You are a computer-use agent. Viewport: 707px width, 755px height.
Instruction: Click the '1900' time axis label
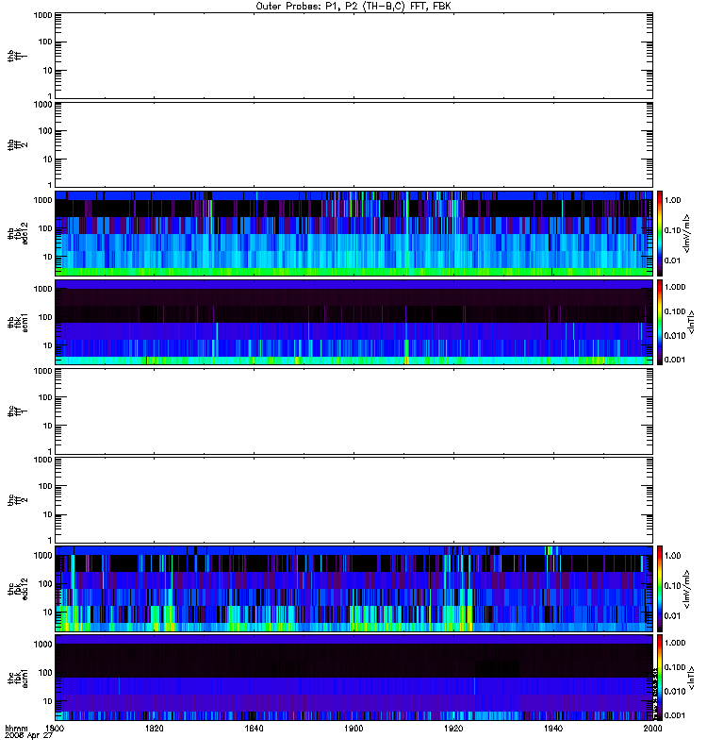[353, 728]
